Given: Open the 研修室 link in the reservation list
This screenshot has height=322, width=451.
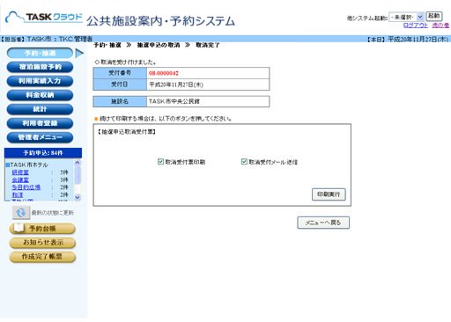Looking at the screenshot, I should (20, 172).
